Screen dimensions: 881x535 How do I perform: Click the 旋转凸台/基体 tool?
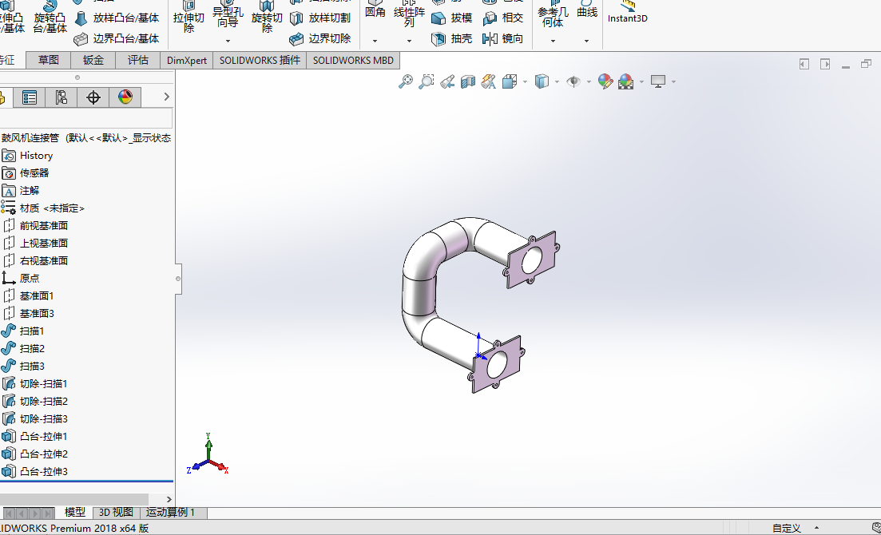pos(50,17)
